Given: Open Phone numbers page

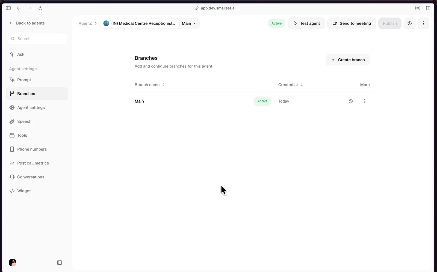Looking at the screenshot, I should click(37, 149).
